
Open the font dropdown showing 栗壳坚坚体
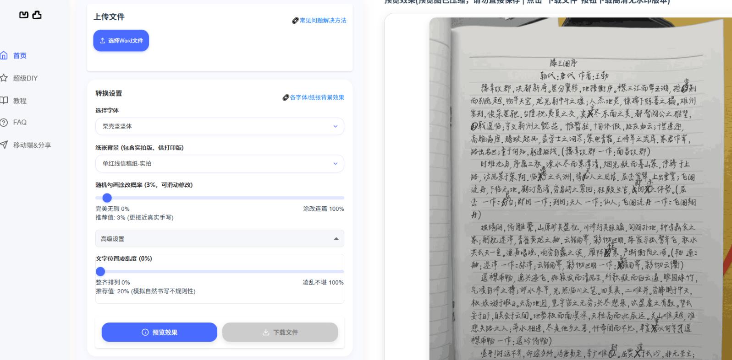pyautogui.click(x=220, y=126)
